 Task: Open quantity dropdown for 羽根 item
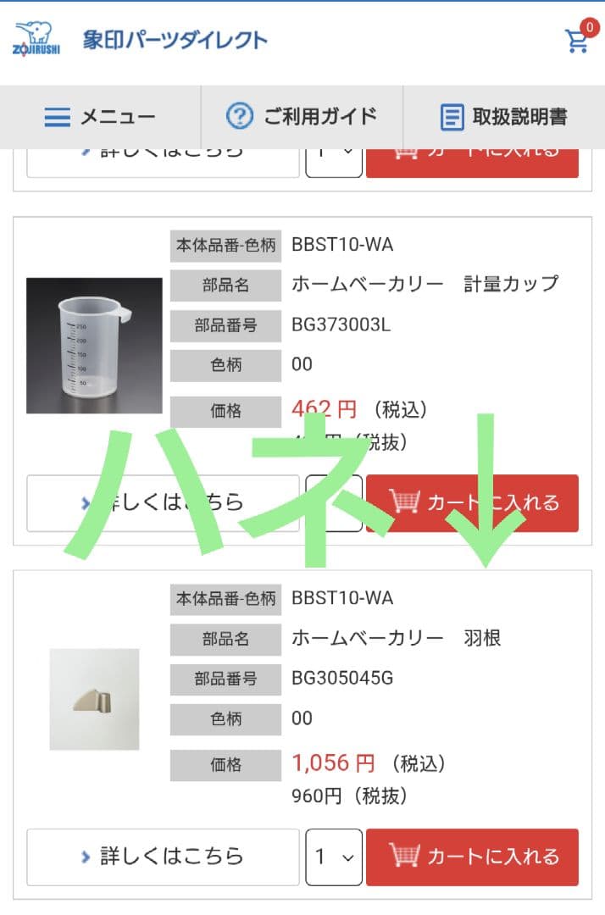334,857
